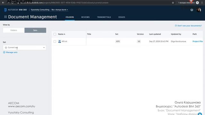
Task: Reload the page with the refresh icon
Action: click(x=12, y=3)
